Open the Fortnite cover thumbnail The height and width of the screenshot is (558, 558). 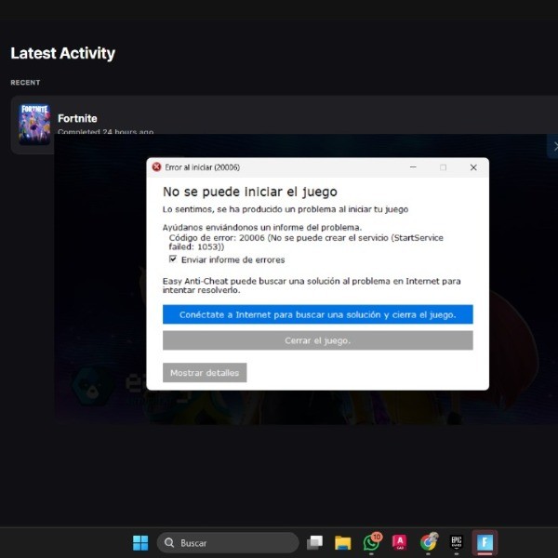34,124
